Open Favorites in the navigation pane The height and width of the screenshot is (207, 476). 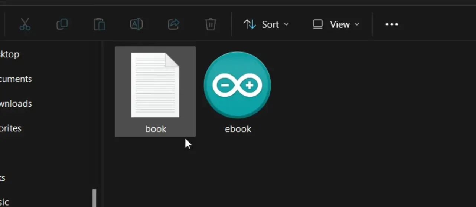(x=10, y=128)
